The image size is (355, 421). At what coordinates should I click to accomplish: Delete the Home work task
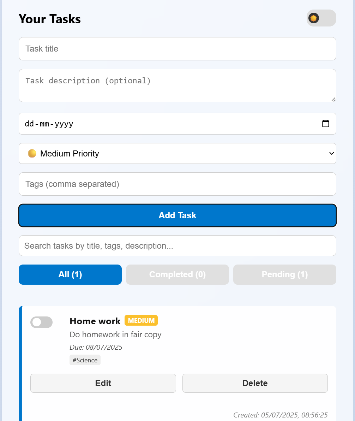[255, 383]
